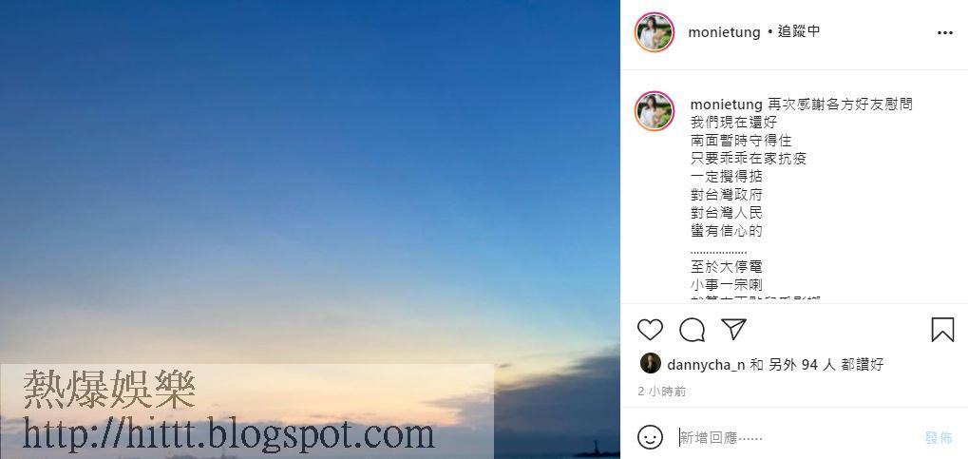Image resolution: width=968 pixels, height=459 pixels.
Task: Select the 熱爆娛樂 watermark title
Action: pyautogui.click(x=109, y=390)
